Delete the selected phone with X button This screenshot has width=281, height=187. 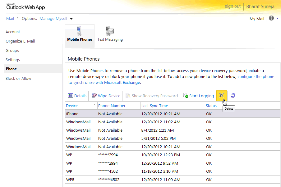222,95
